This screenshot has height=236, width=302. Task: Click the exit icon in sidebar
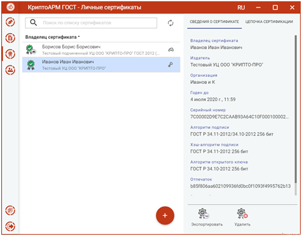(x=10, y=226)
